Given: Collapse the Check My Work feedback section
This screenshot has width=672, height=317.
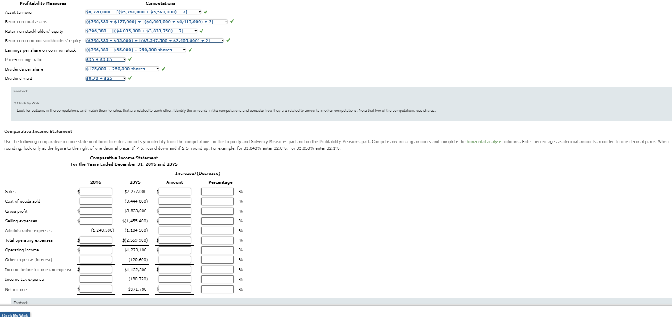Looking at the screenshot, I should pyautogui.click(x=27, y=103).
